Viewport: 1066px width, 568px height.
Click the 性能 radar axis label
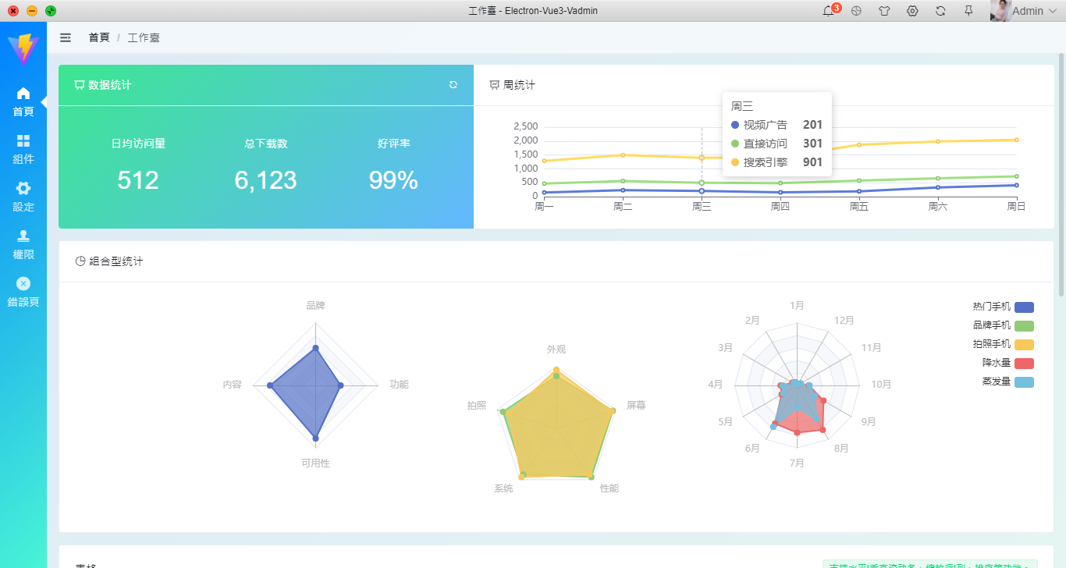609,488
